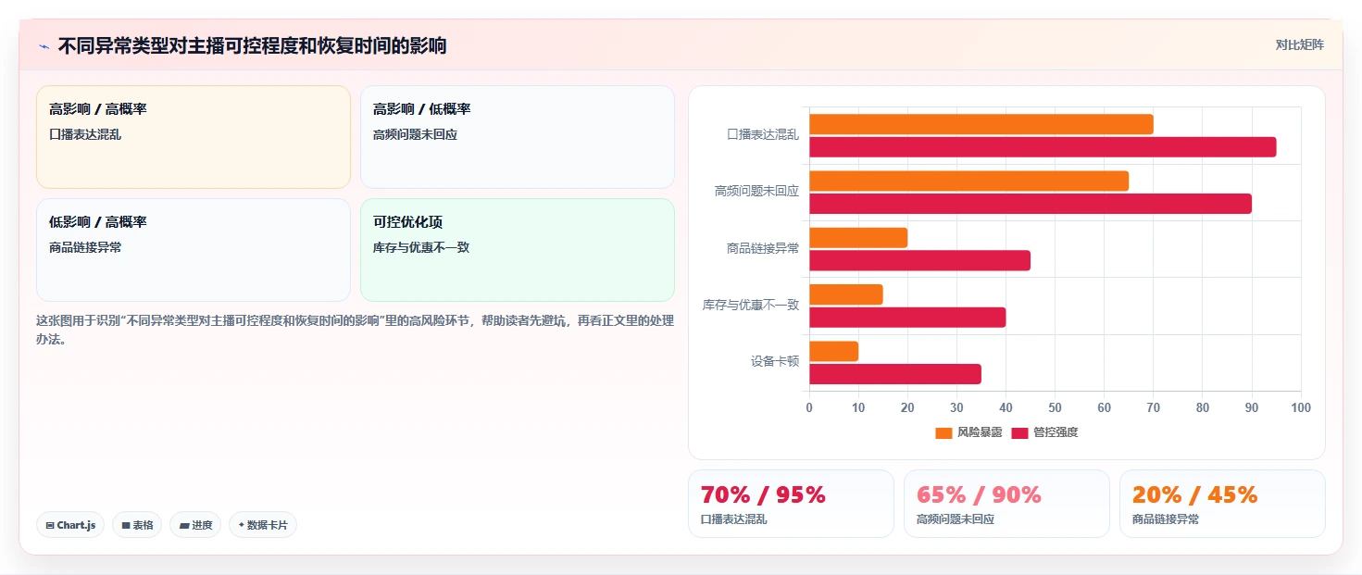Open the 70% / 95% stat card

[x=791, y=503]
